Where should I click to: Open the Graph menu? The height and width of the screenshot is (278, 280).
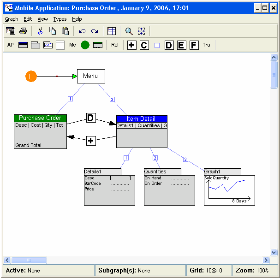point(12,19)
